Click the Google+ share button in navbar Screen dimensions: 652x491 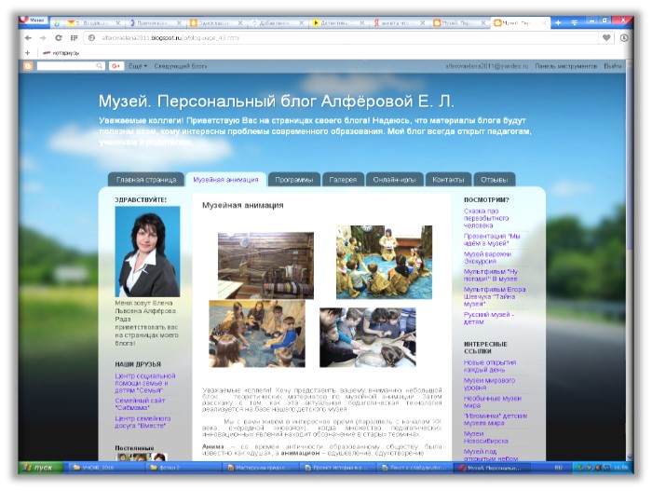tap(116, 66)
